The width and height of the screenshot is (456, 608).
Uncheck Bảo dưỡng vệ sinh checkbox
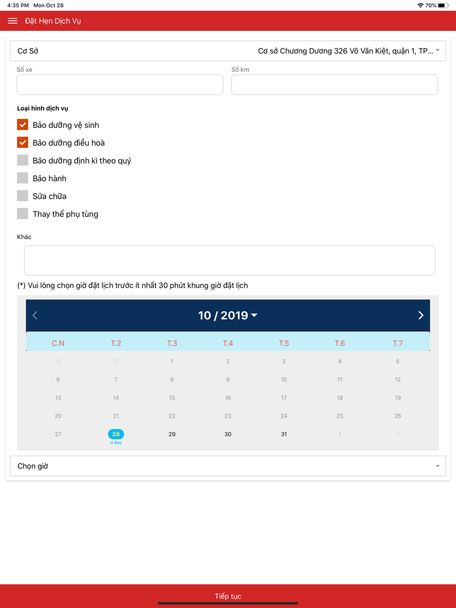[22, 125]
